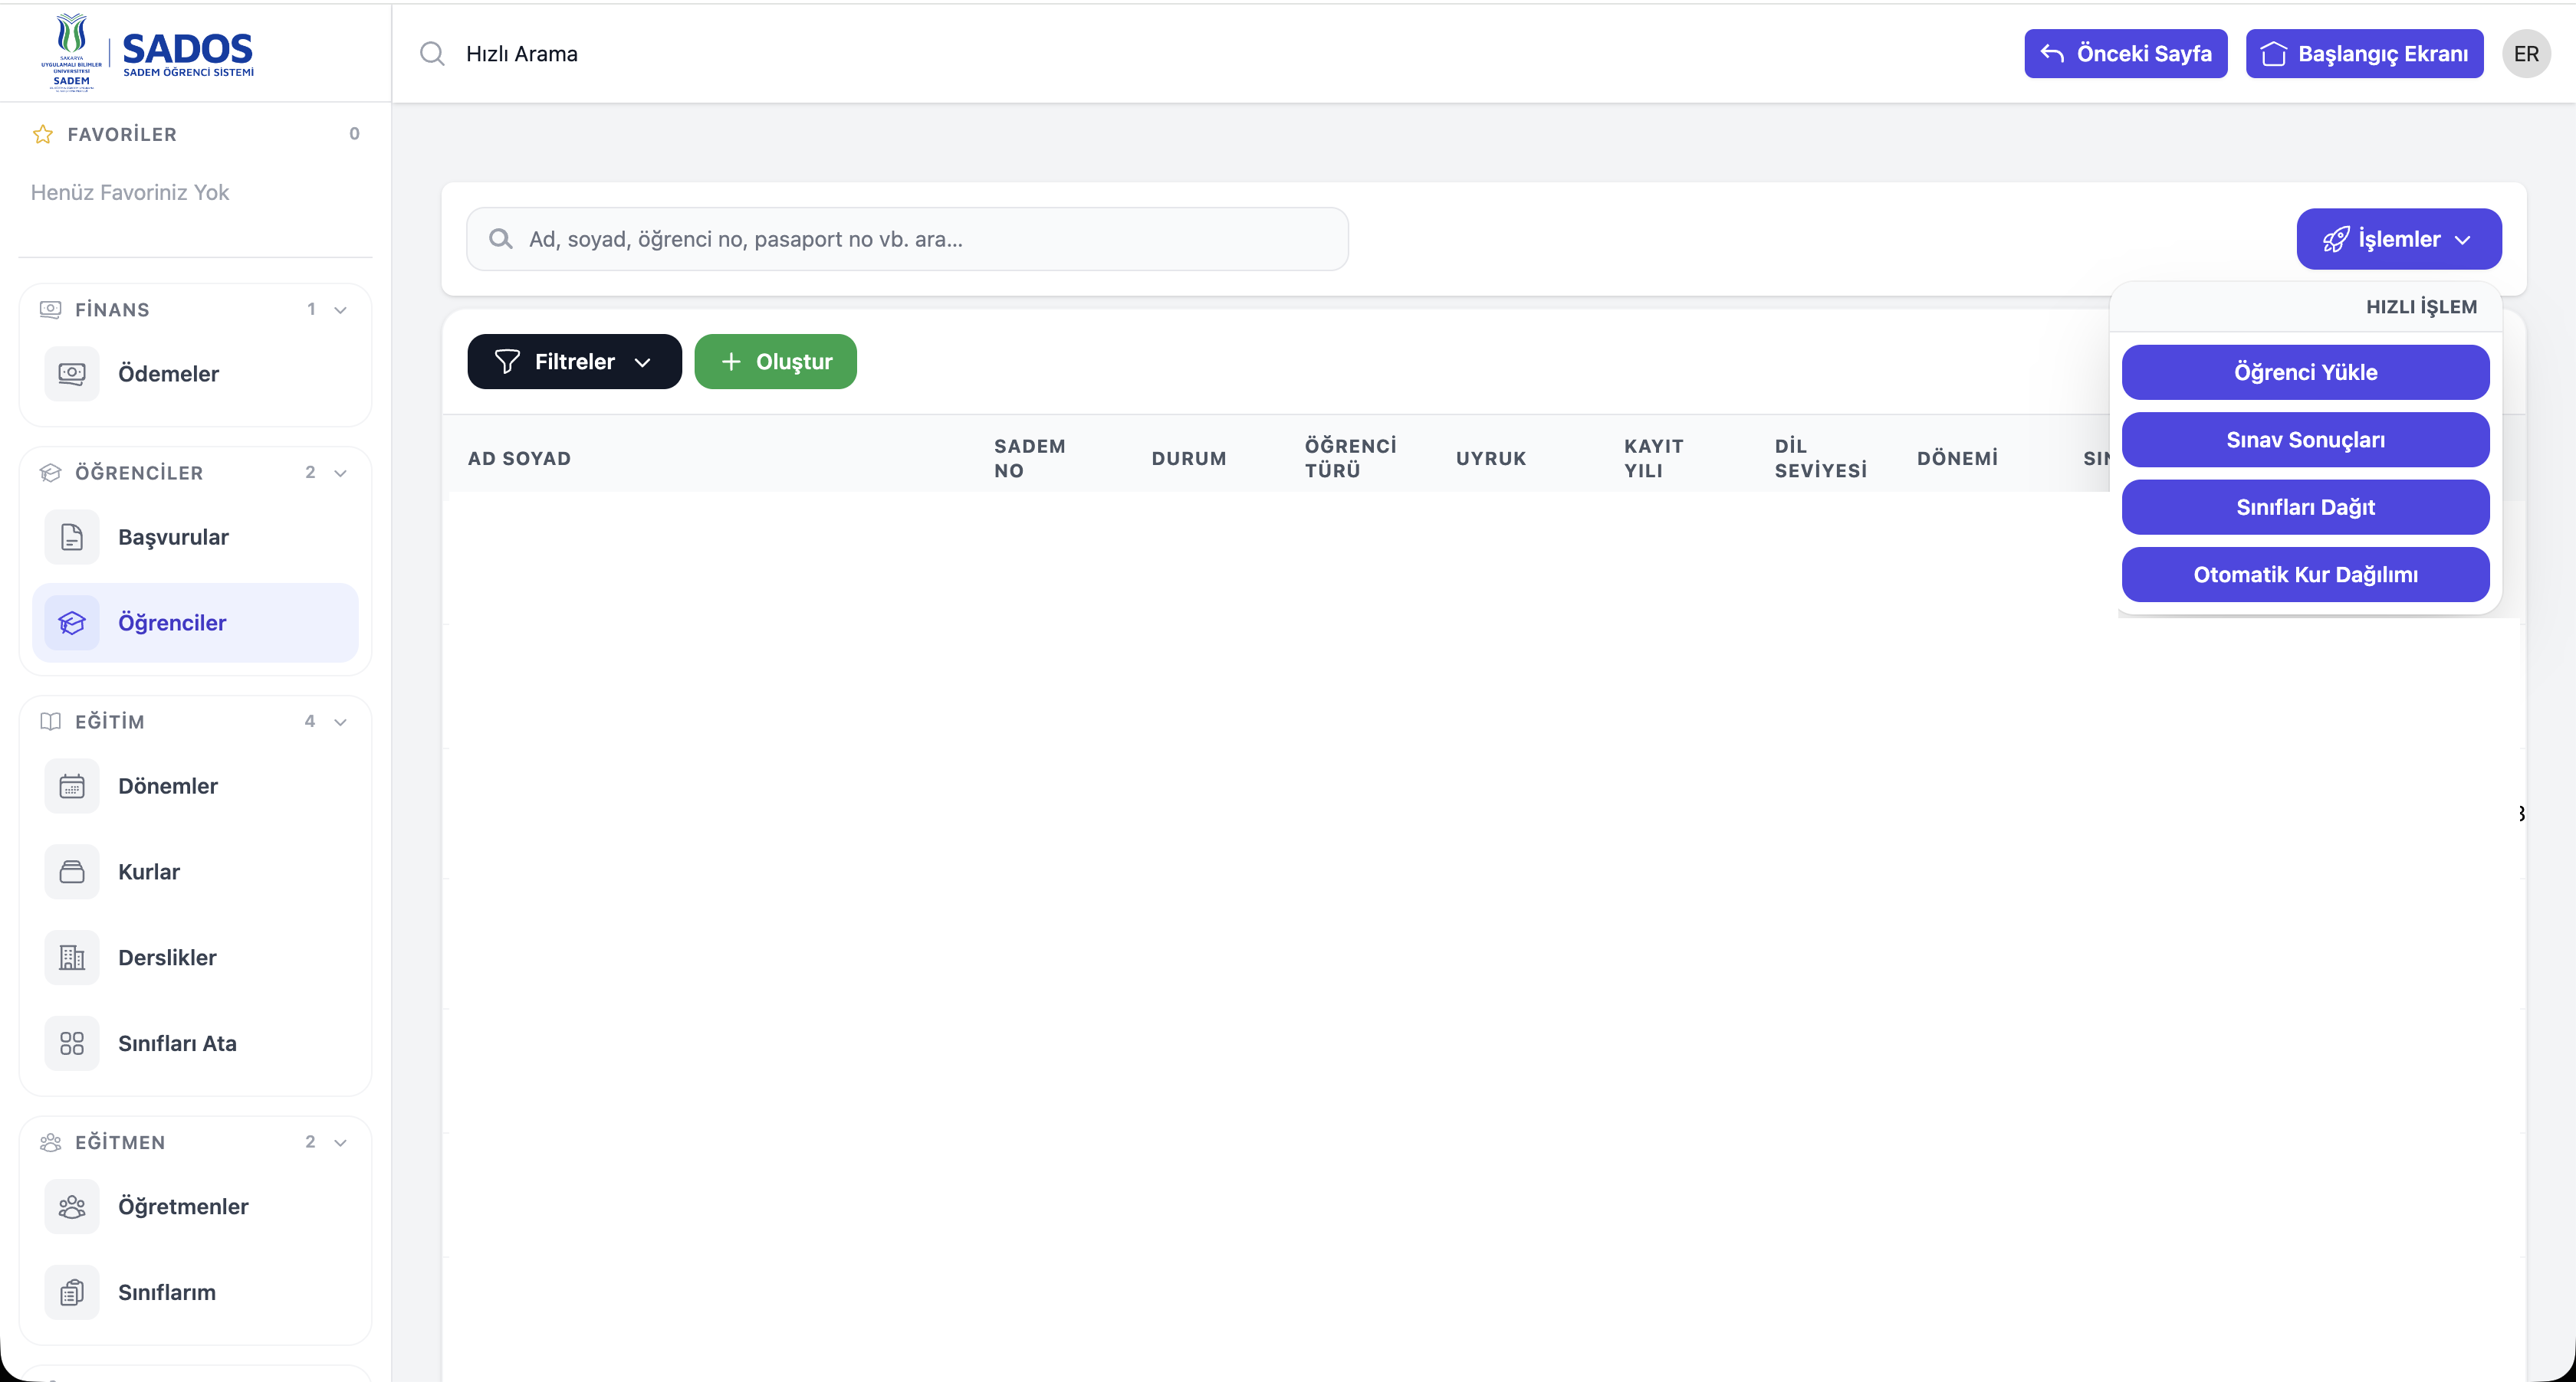Click the Öğretmenler people icon
Screen dimensions: 2576x1382
pos(72,1206)
